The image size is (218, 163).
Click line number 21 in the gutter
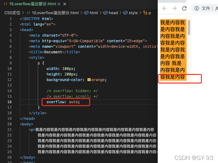[x=10, y=130]
